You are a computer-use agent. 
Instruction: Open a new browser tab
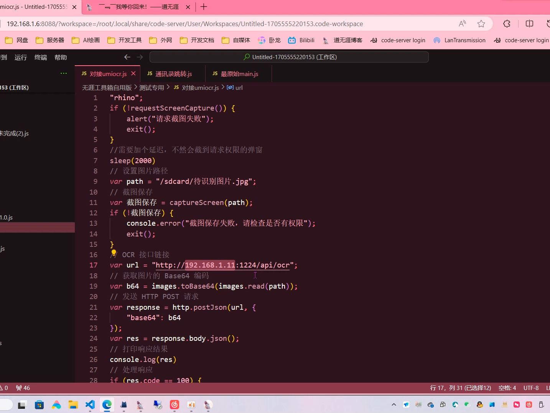[x=204, y=7]
